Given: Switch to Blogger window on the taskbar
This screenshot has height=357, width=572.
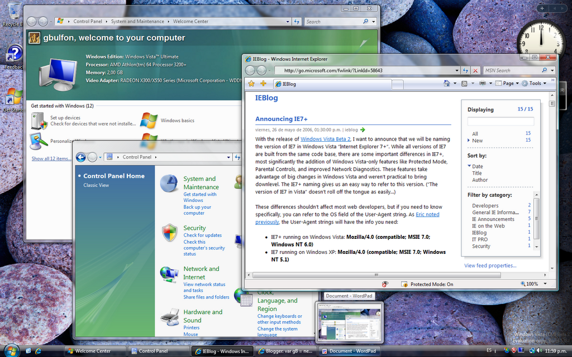Looking at the screenshot, I should tap(286, 351).
